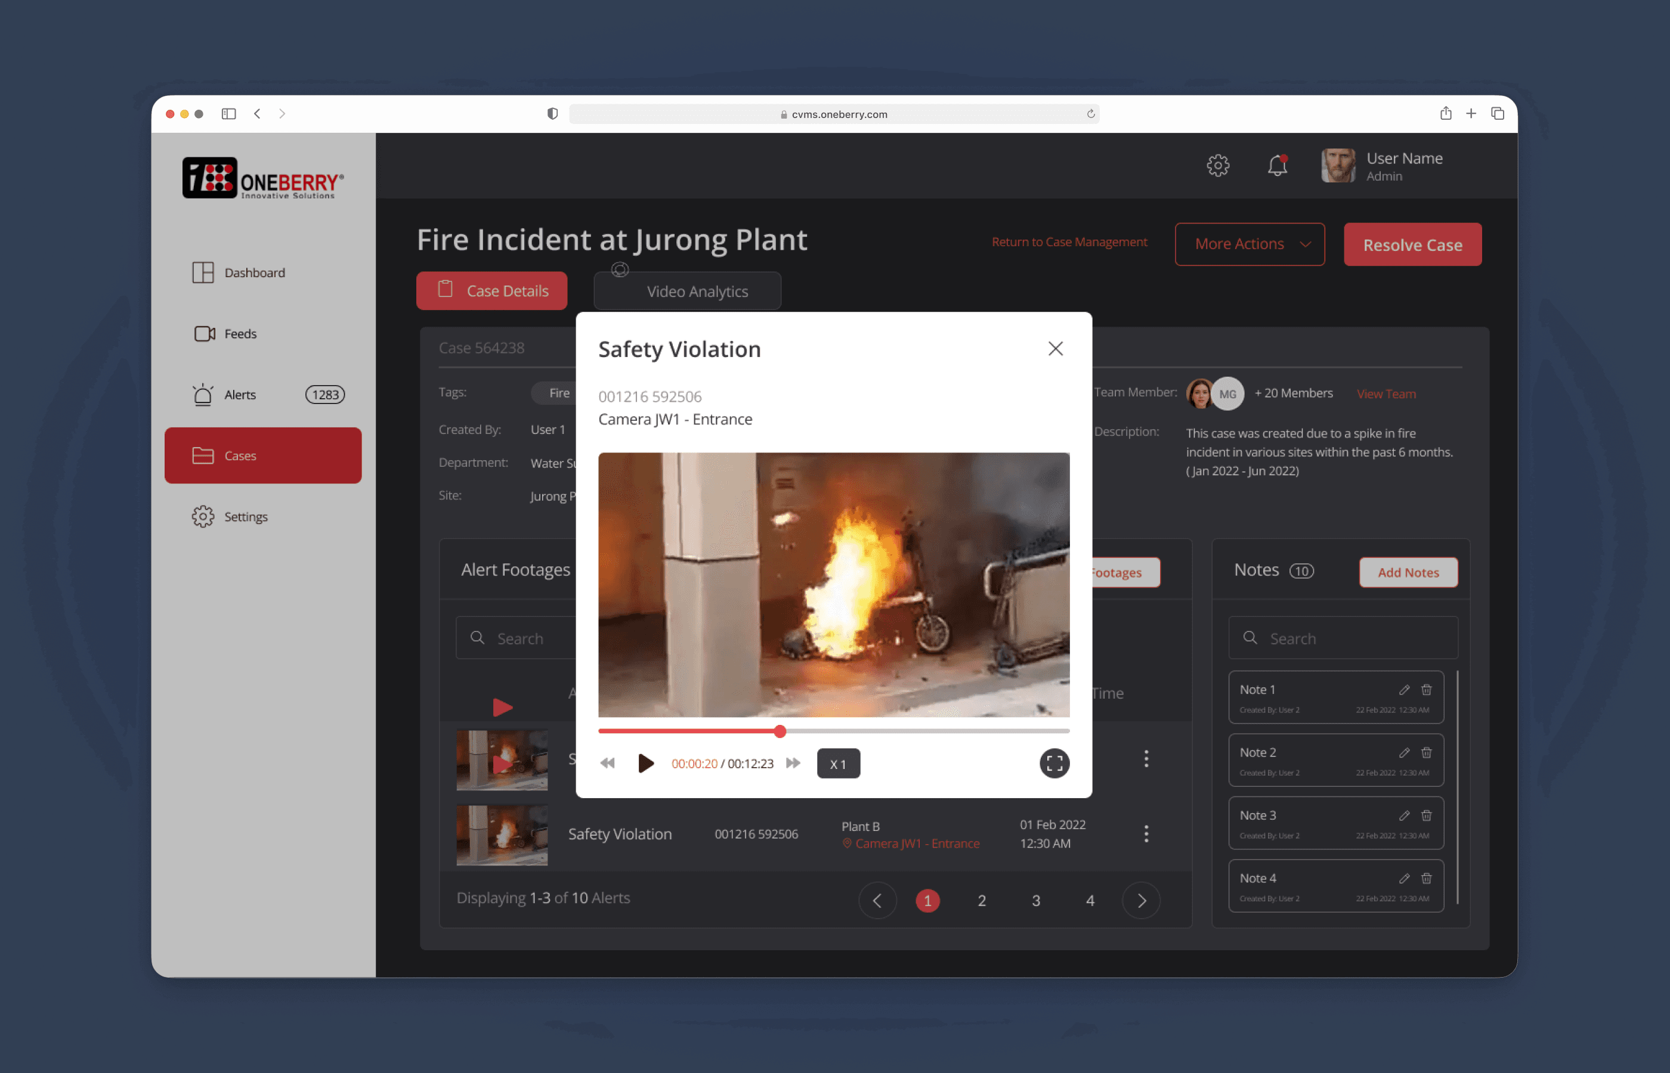Edit Note 1
This screenshot has height=1073, width=1670.
[x=1405, y=690]
